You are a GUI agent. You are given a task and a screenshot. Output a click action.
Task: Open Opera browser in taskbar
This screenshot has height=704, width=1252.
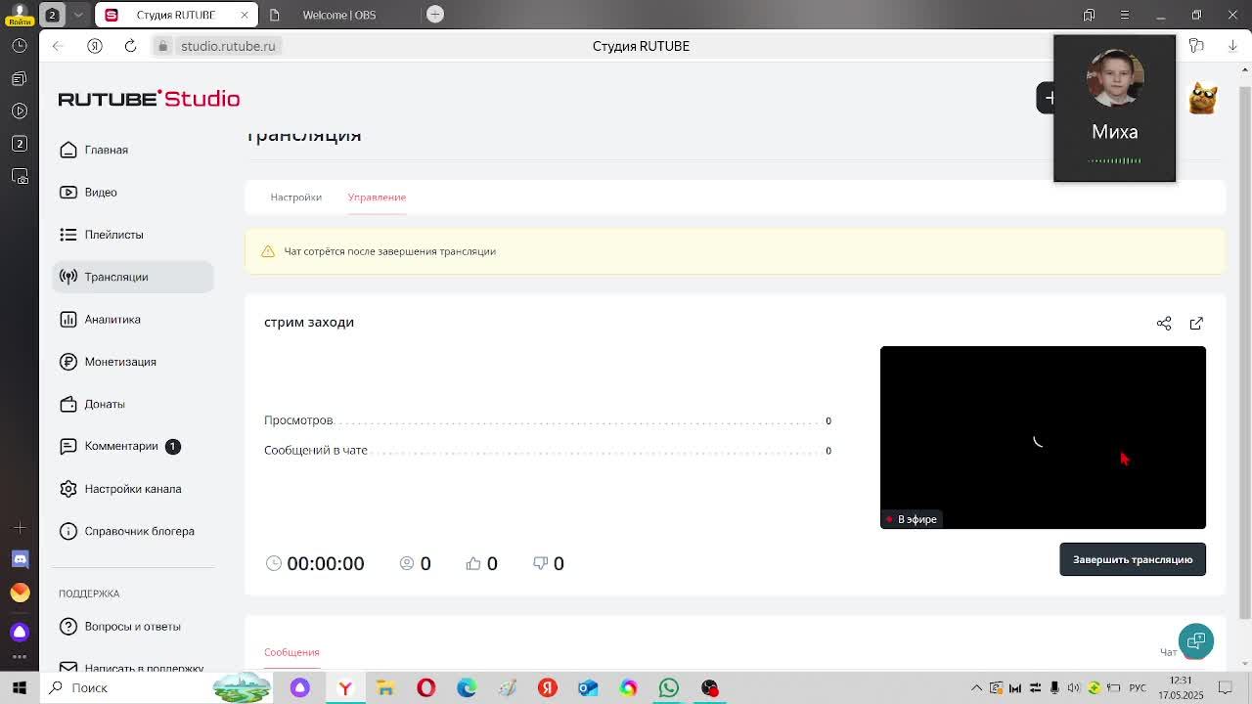425,687
